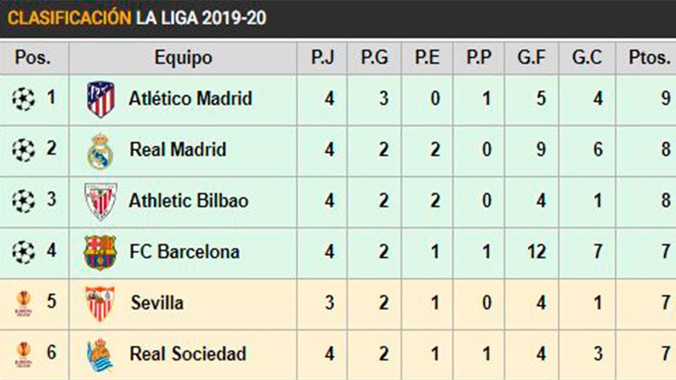Click Champions League icon beside position 1
The width and height of the screenshot is (676, 380).
(23, 99)
